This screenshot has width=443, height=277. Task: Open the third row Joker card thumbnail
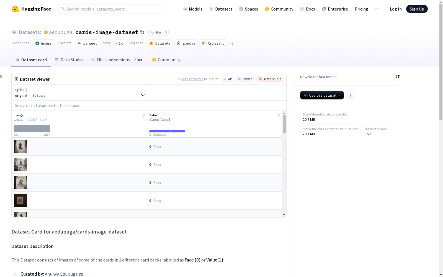(x=20, y=183)
